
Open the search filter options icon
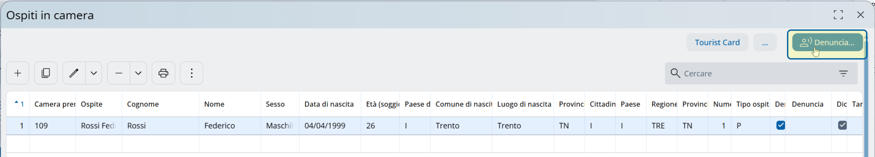click(843, 73)
